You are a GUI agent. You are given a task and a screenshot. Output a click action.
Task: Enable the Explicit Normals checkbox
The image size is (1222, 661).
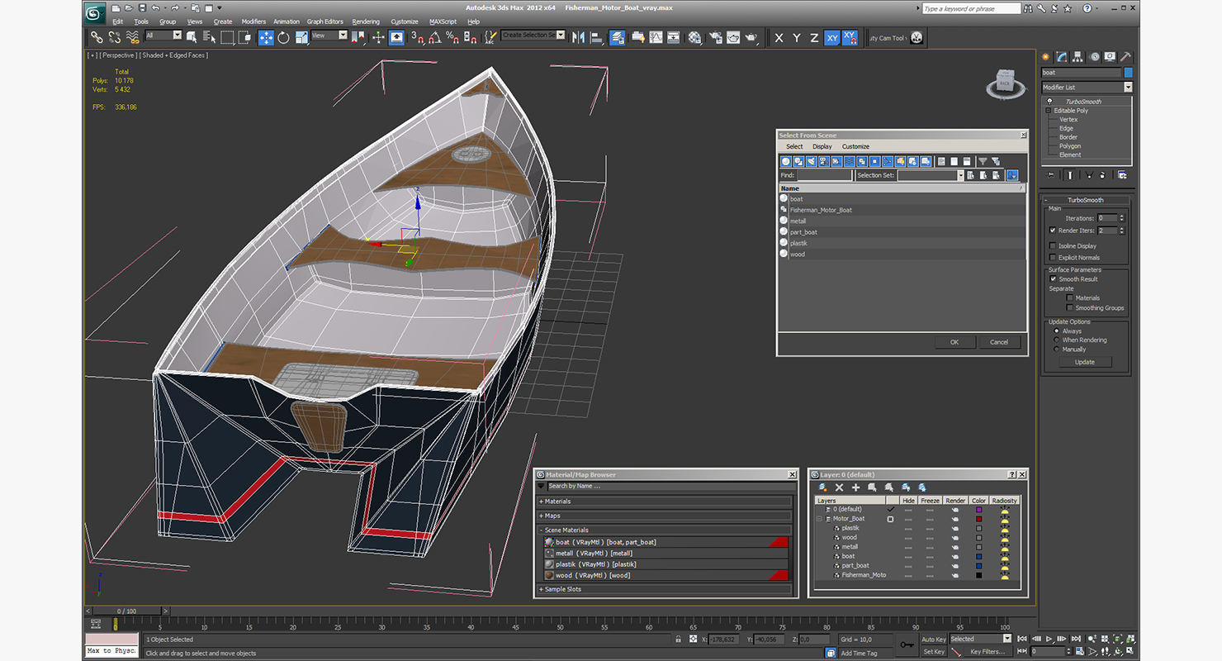(1053, 257)
